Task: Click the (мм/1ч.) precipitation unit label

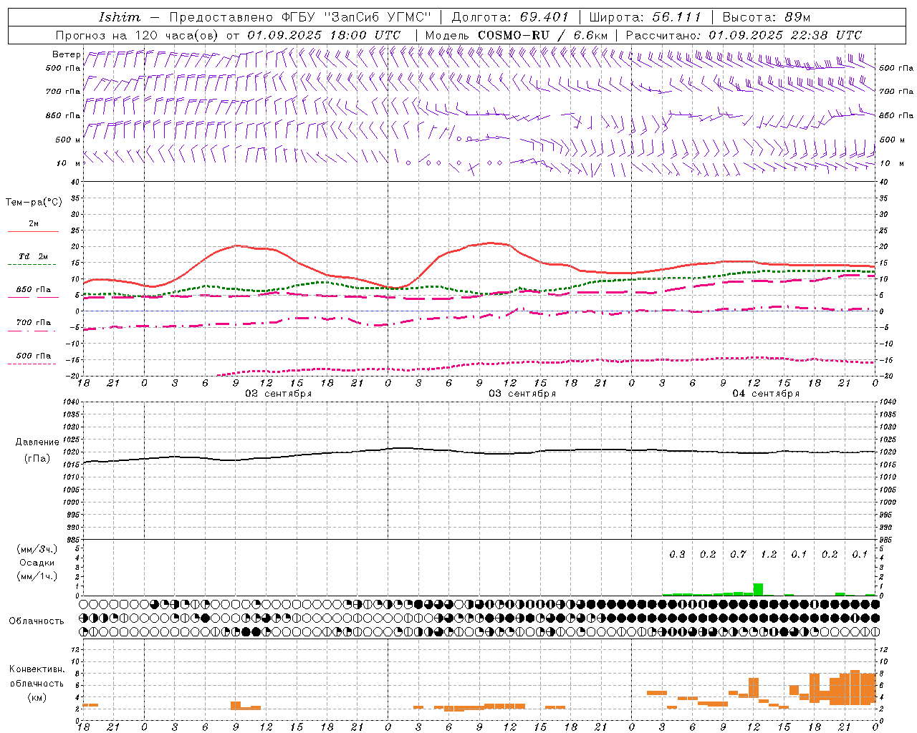Action: click(37, 576)
